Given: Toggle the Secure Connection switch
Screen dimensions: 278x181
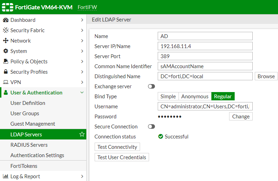Looking at the screenshot, I should point(151,127).
